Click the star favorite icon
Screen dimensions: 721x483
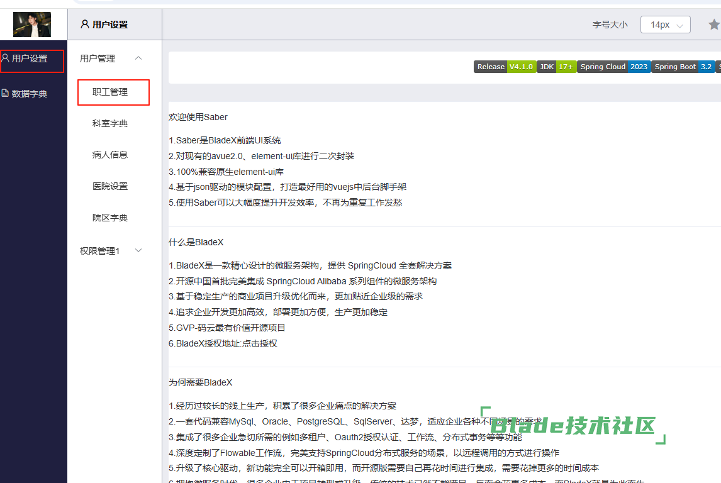coord(714,25)
